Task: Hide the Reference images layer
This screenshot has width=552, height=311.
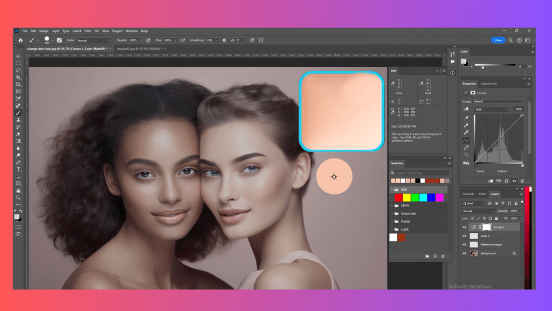Action: pyautogui.click(x=464, y=245)
